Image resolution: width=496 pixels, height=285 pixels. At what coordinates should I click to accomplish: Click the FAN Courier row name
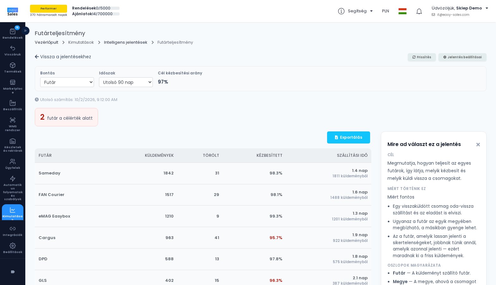(x=52, y=195)
